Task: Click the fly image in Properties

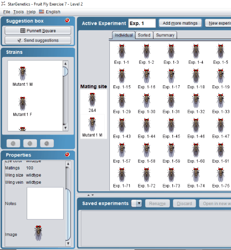Action: click(38, 233)
